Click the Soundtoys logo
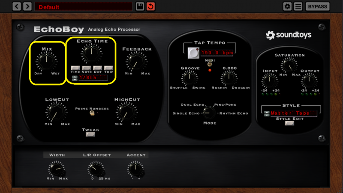This screenshot has width=343, height=193. [x=289, y=35]
